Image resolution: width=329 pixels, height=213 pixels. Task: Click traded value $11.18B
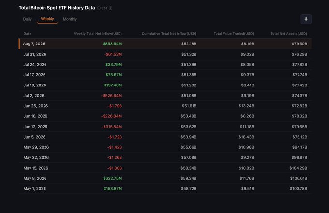(x=247, y=127)
